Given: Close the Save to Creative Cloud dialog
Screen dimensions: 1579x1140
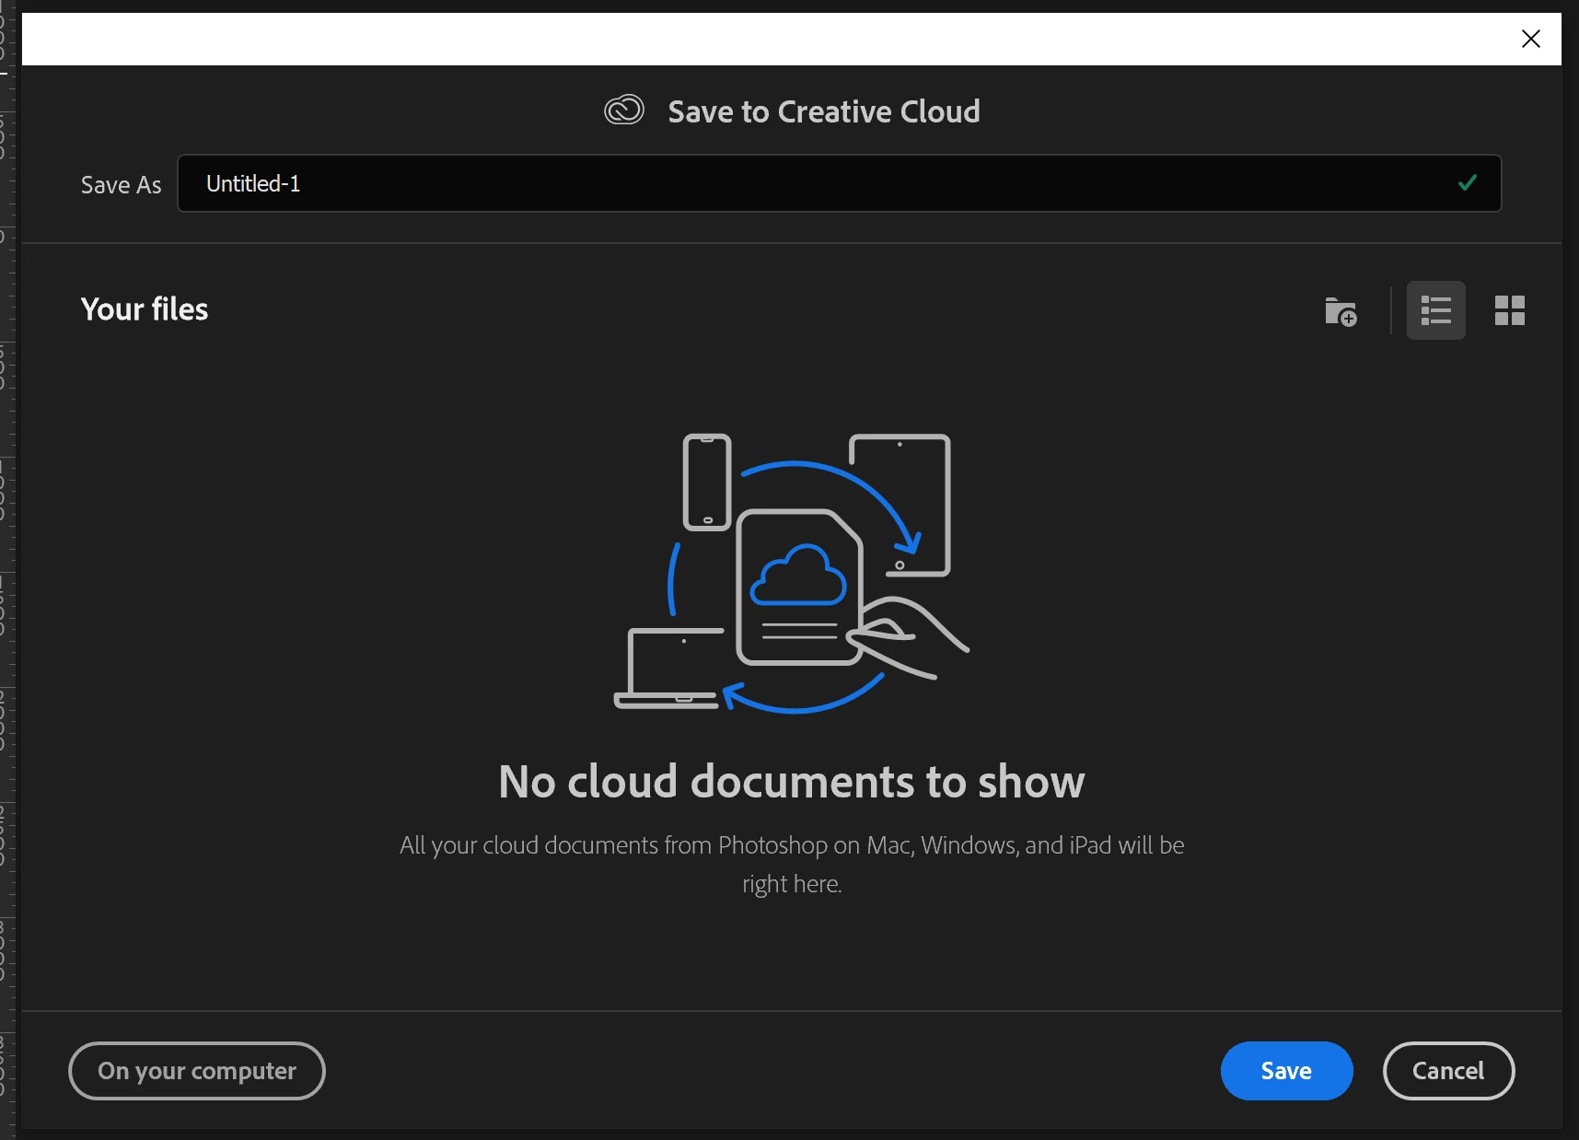Looking at the screenshot, I should [1530, 39].
